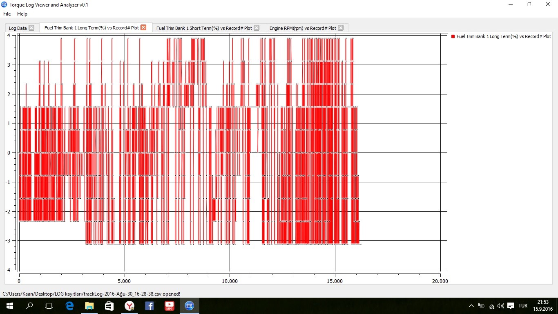Launch Microsoft Edge from the taskbar
The width and height of the screenshot is (558, 314).
click(x=69, y=306)
